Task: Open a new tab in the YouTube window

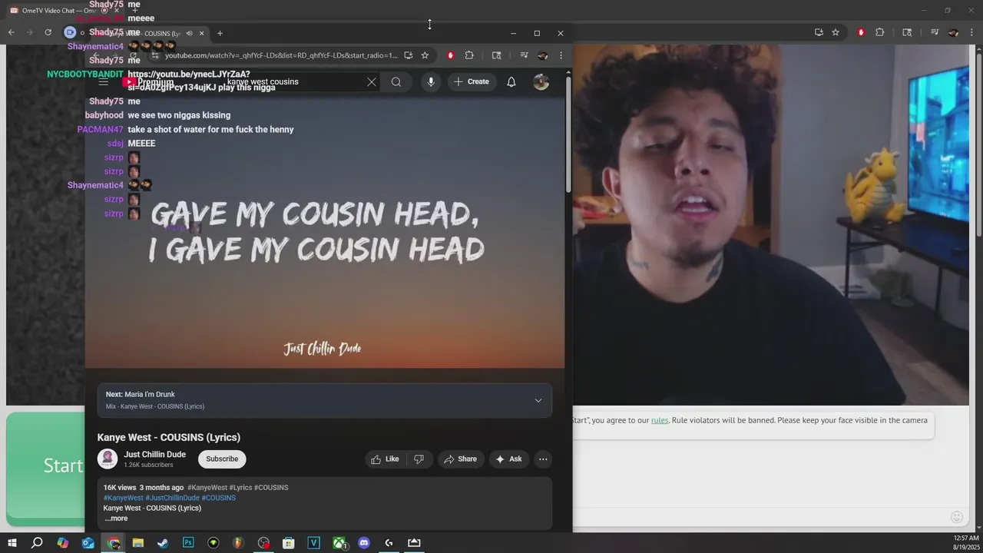Action: click(220, 33)
